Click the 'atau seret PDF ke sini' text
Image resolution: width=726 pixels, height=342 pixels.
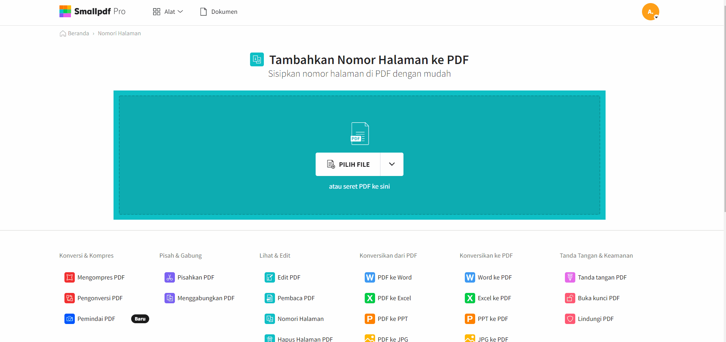359,186
